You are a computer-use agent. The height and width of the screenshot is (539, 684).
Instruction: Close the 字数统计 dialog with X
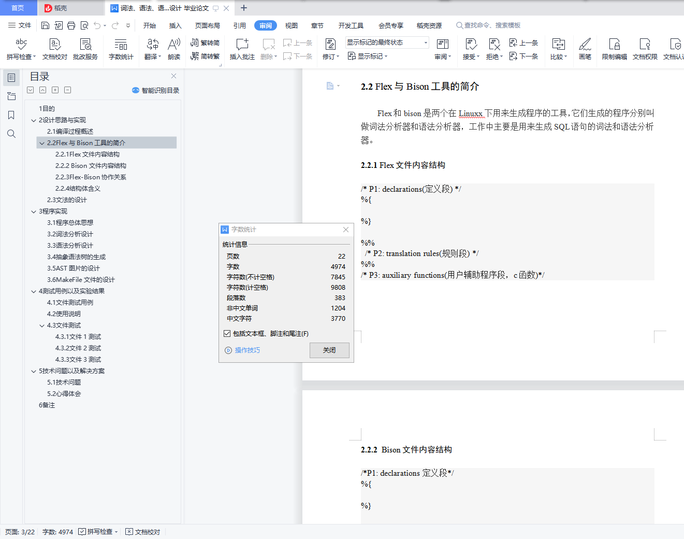coord(346,230)
